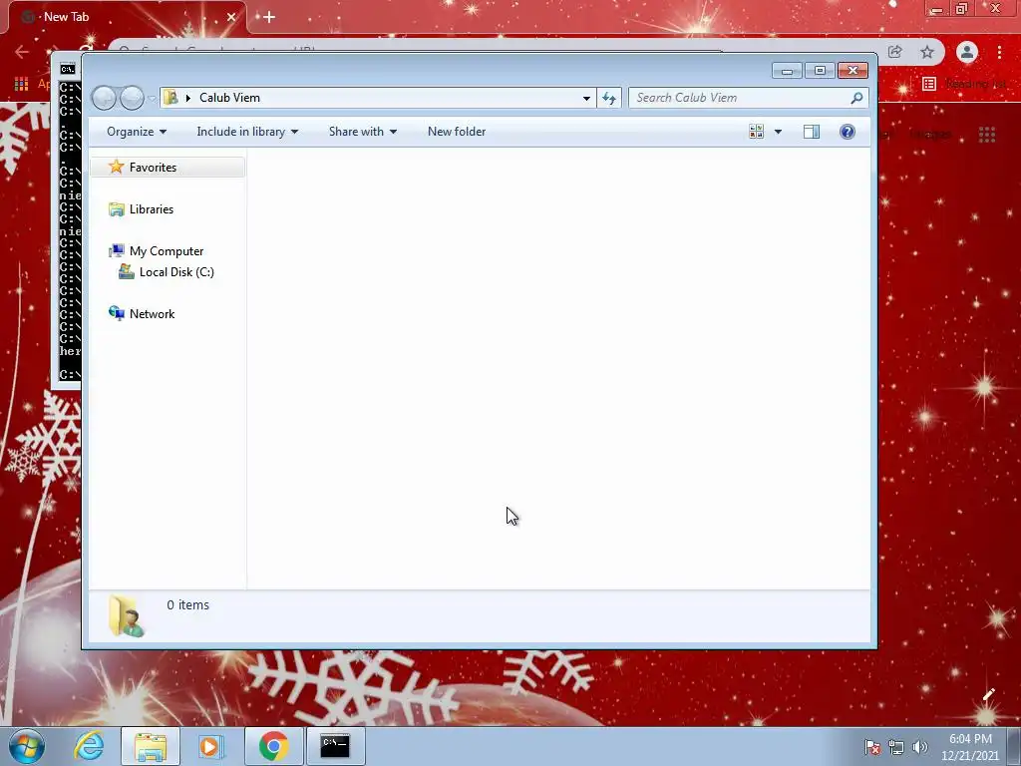Open Chrome Reading list button
The width and height of the screenshot is (1021, 766).
964,84
